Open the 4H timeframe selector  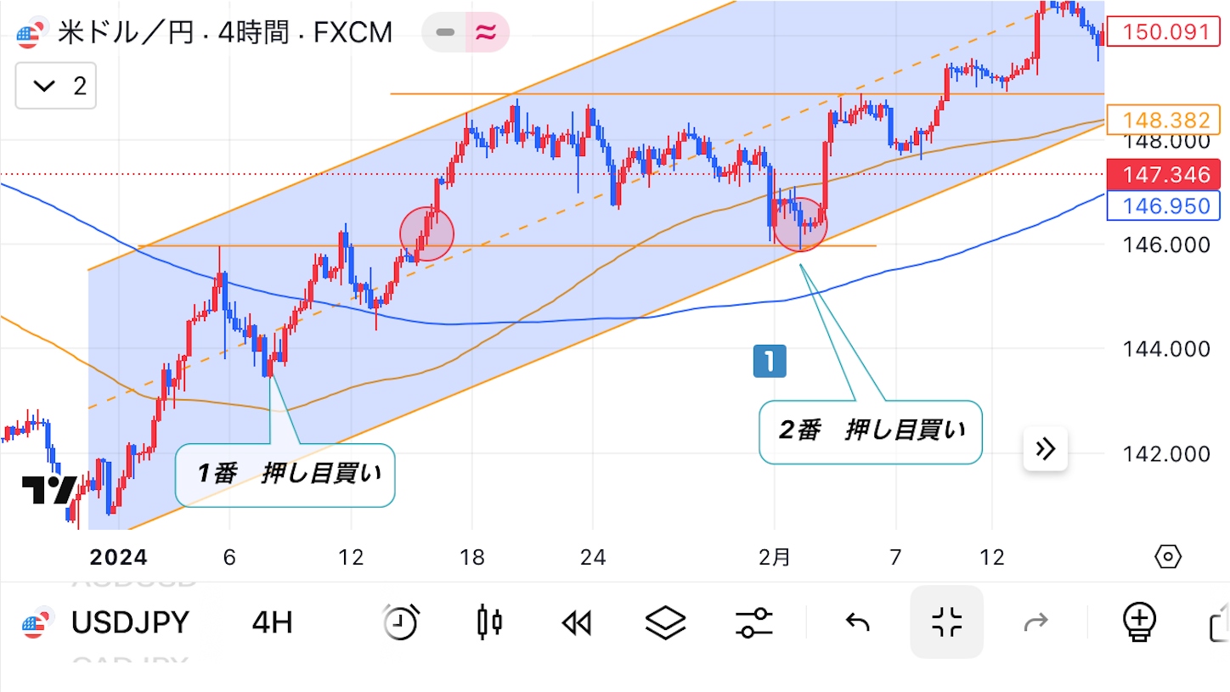tap(272, 622)
